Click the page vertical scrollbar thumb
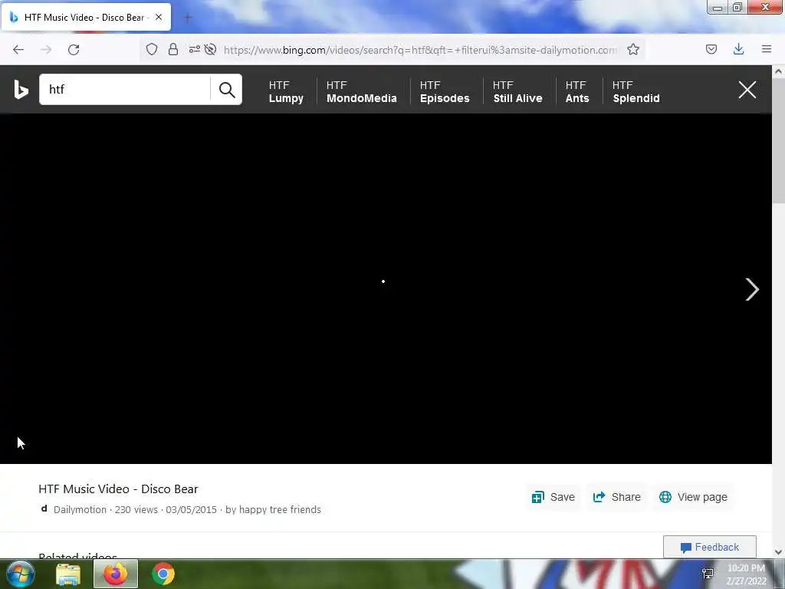785x589 pixels. tap(778, 140)
